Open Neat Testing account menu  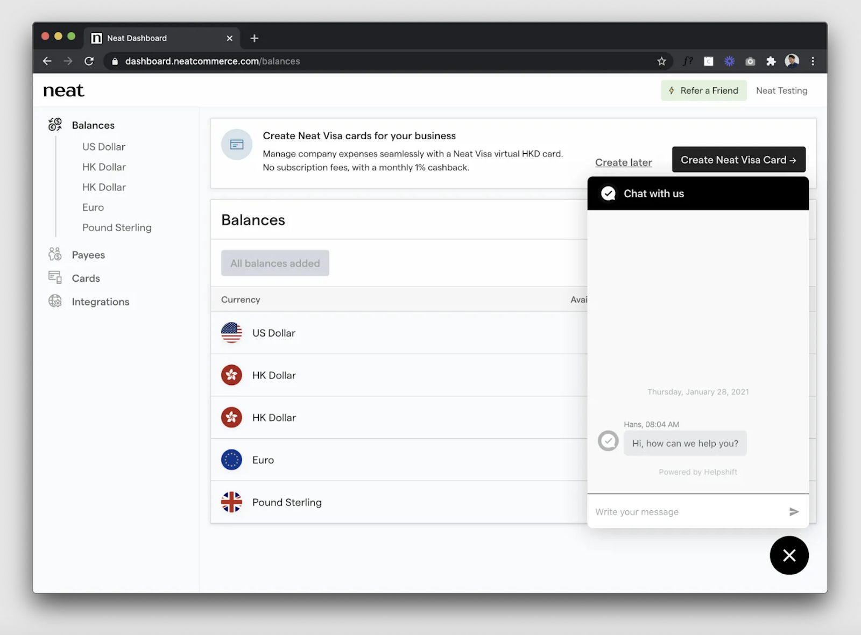point(781,90)
